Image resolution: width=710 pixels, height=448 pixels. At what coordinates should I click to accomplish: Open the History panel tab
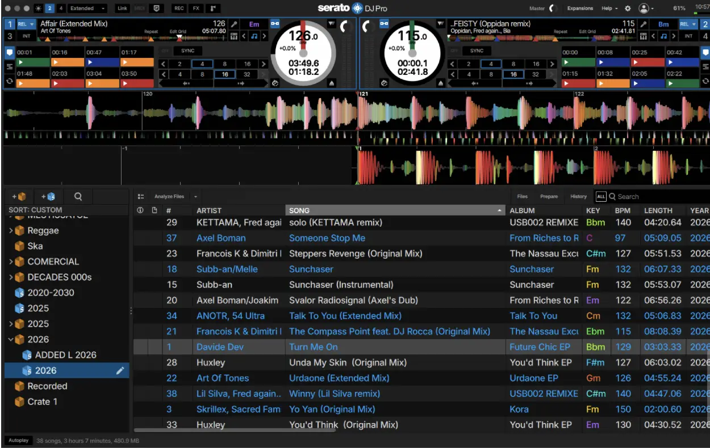[x=578, y=197]
